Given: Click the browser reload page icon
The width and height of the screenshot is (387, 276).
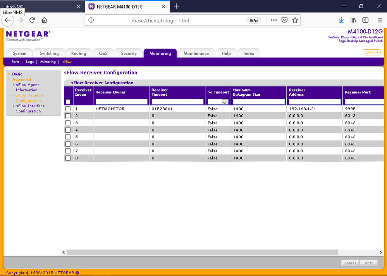Looking at the screenshot, I should point(32,20).
